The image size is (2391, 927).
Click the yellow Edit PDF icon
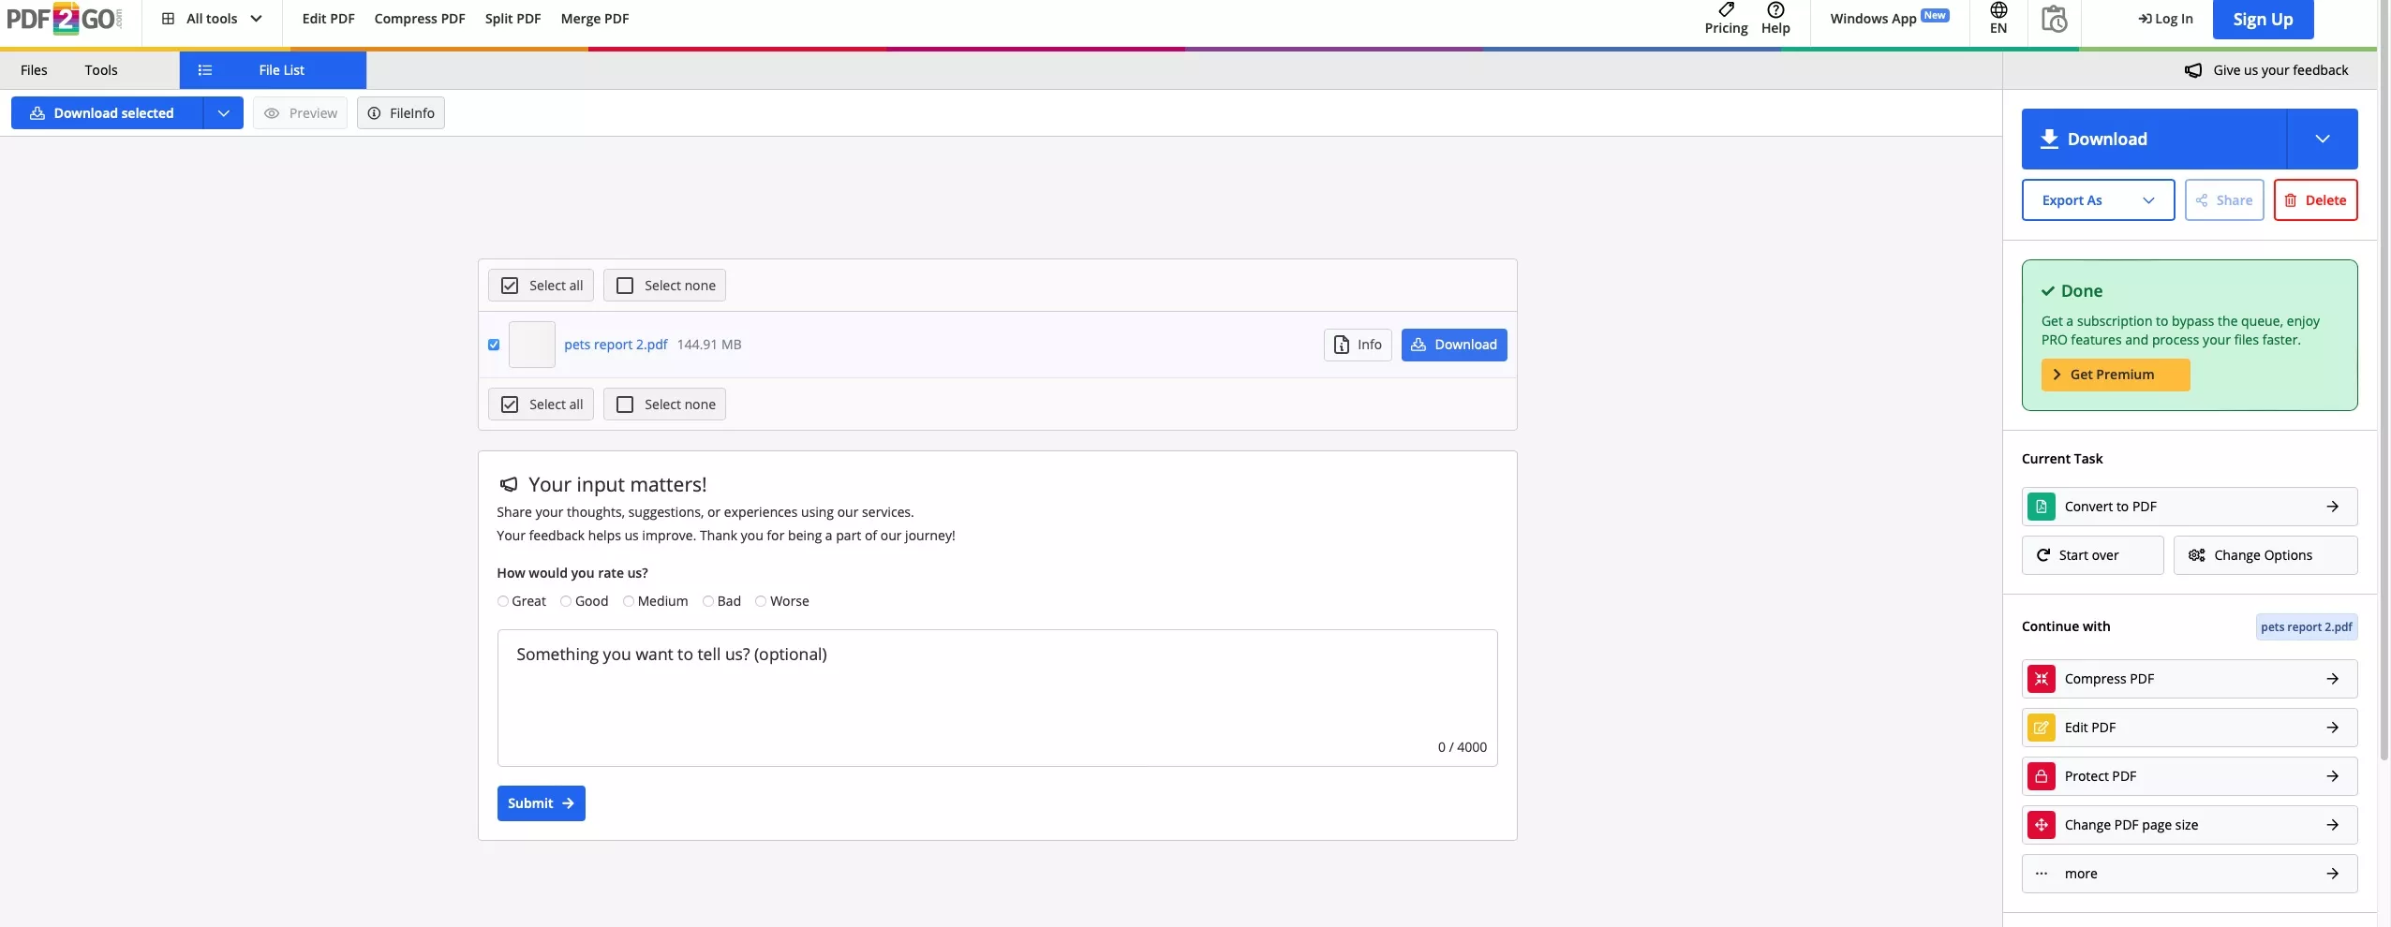point(2042,728)
